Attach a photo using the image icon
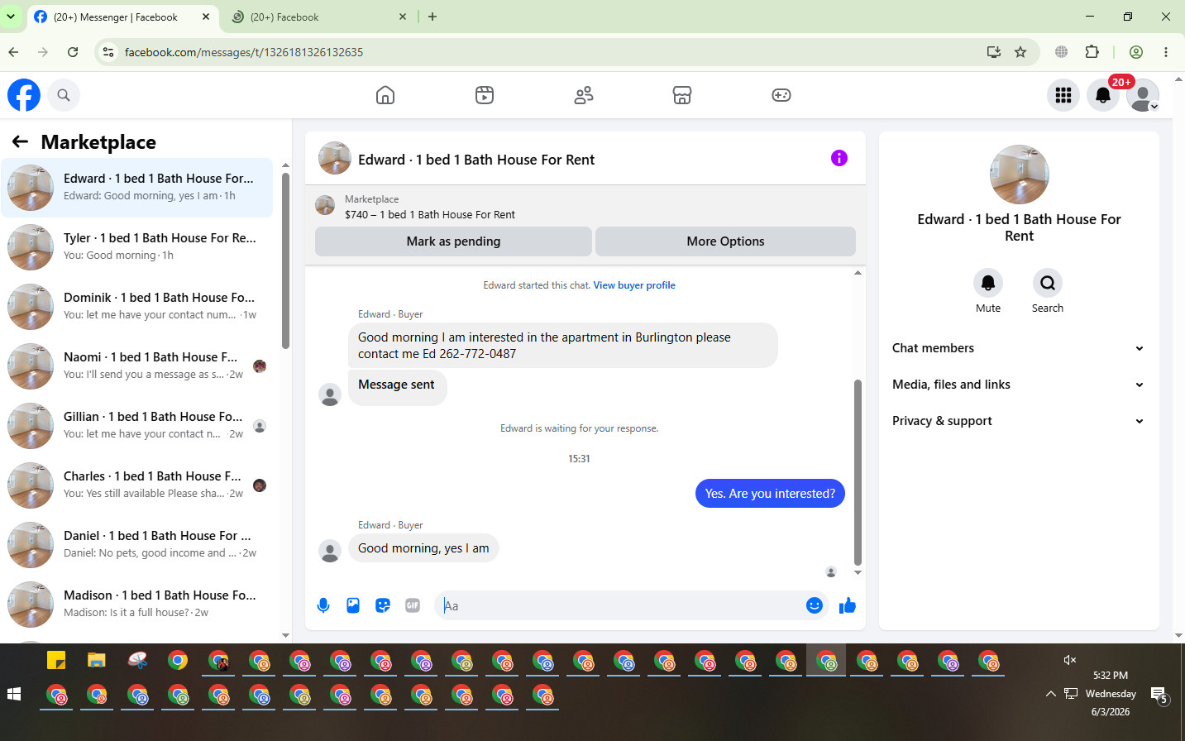 353,605
